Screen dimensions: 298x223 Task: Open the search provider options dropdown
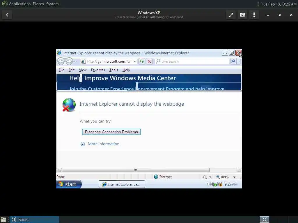(238, 61)
